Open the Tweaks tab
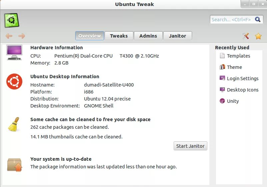This screenshot has height=187, width=267. [119, 36]
